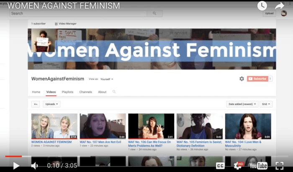Open channel settings gear icon
The image size is (293, 172).
(x=242, y=79)
